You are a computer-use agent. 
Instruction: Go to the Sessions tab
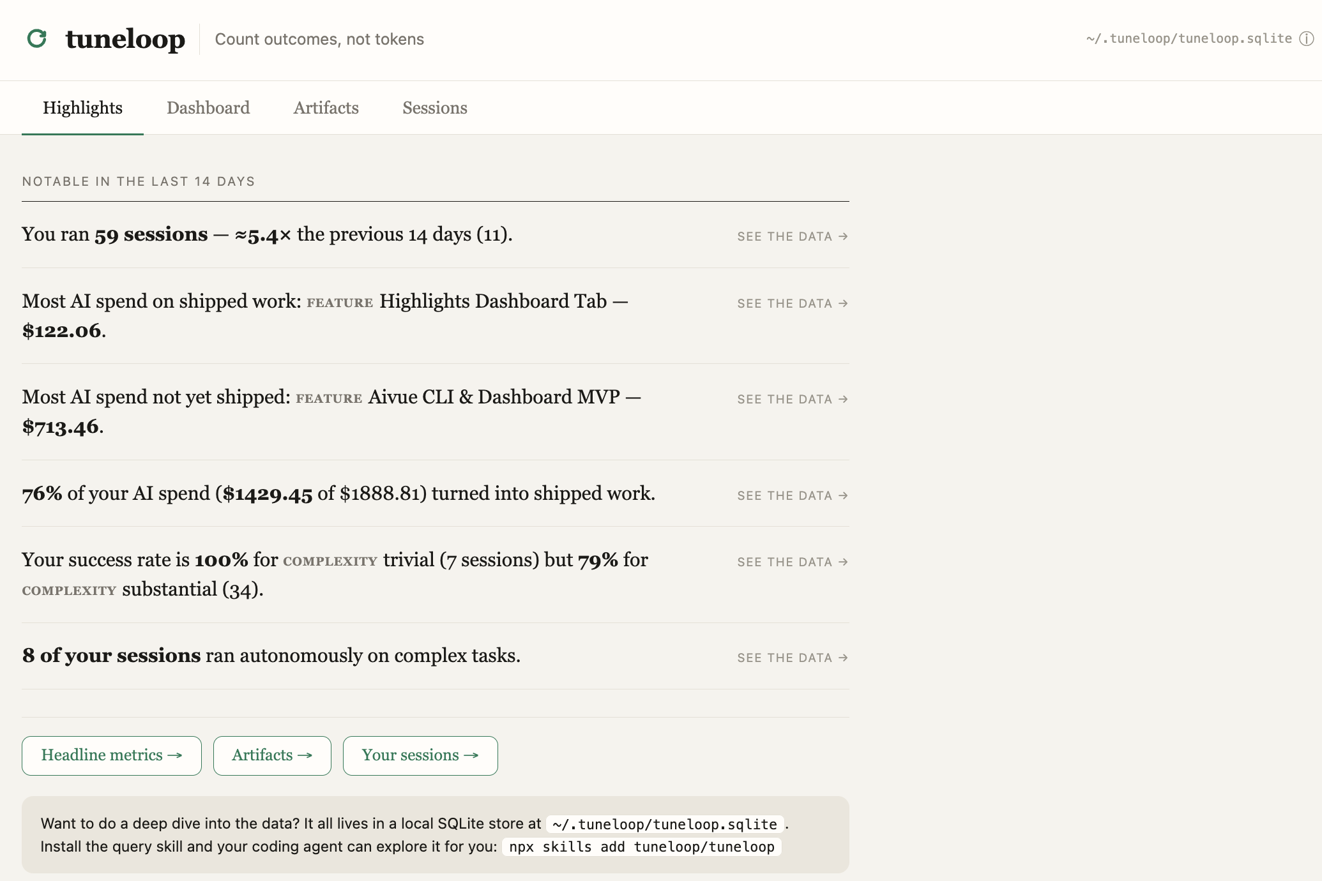(x=434, y=108)
